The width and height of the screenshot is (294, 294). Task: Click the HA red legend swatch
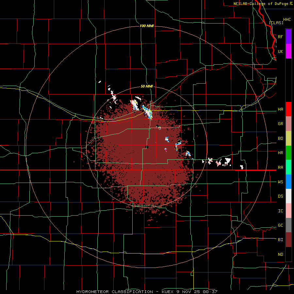288,109
